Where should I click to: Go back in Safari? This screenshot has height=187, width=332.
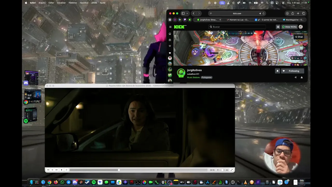(193, 14)
